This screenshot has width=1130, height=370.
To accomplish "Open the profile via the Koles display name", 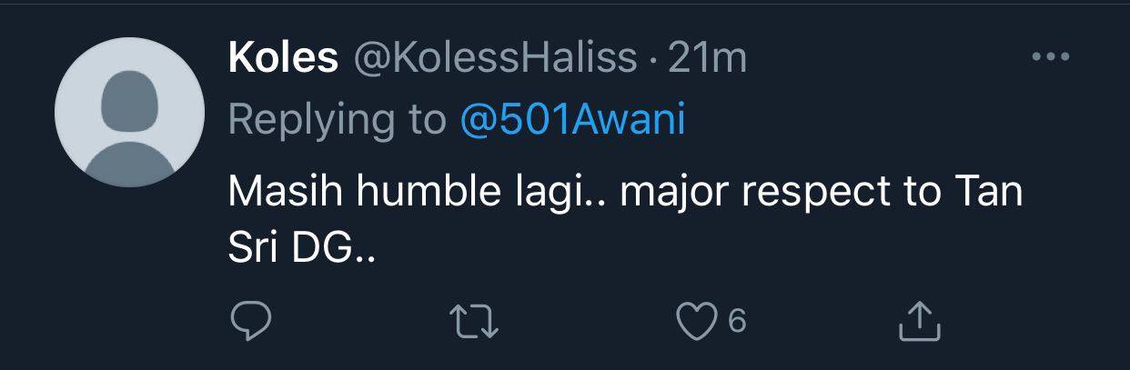I will click(x=282, y=59).
